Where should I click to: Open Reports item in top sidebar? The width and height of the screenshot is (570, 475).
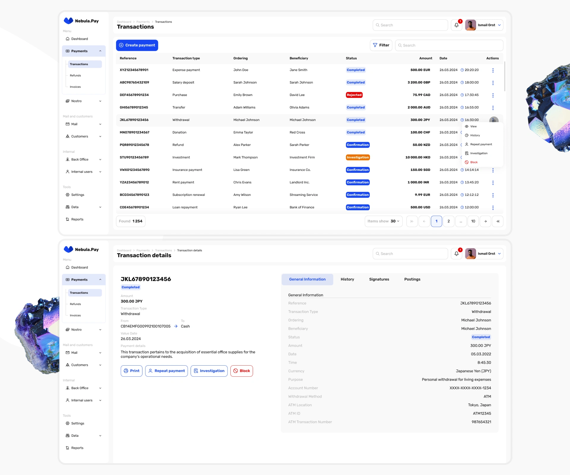77,219
